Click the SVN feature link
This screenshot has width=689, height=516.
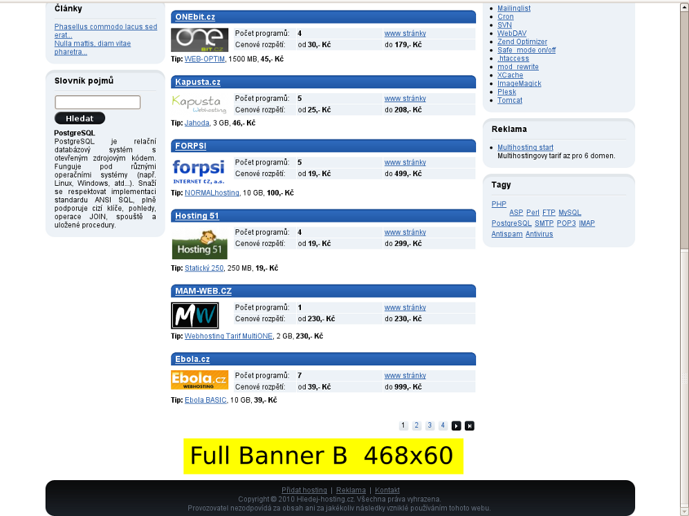pyautogui.click(x=504, y=25)
